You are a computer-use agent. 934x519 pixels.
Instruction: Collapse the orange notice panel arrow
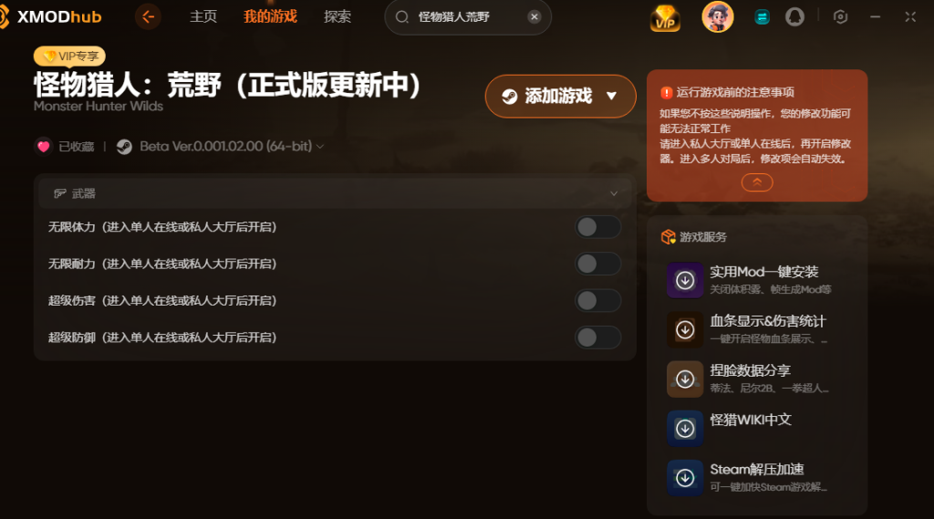coord(757,182)
